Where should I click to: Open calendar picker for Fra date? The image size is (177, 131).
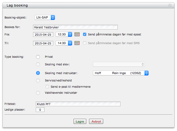click(77, 35)
